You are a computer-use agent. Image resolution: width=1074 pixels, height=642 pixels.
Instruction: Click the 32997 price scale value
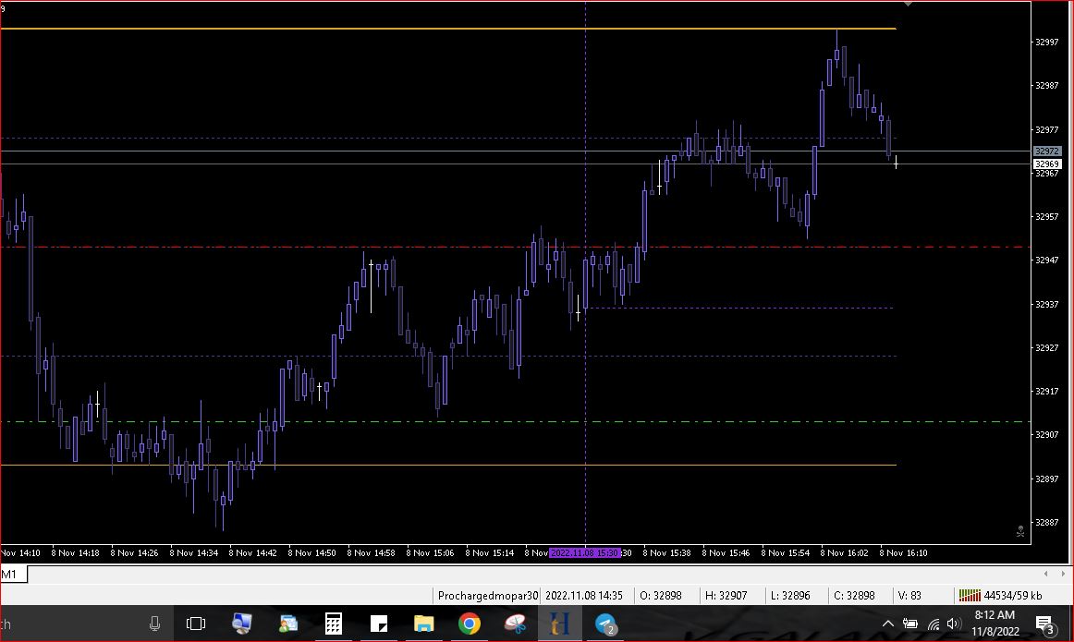(1046, 42)
